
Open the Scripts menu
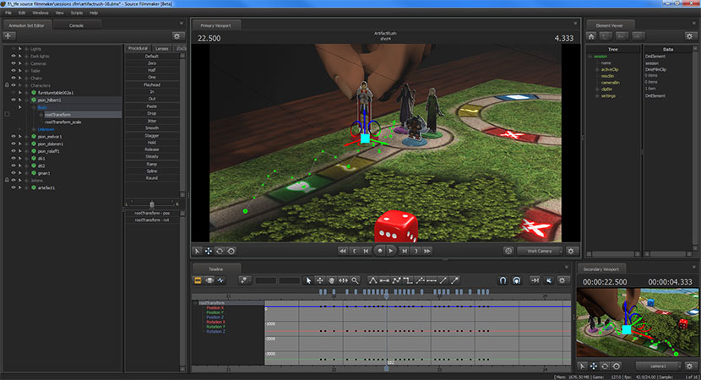[77, 13]
